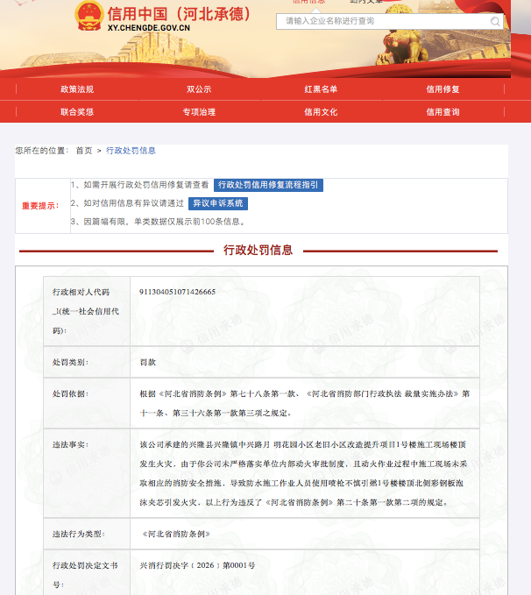The image size is (531, 595).
Task: Open 行政处罚信用修复流程指引 button
Action: point(268,186)
